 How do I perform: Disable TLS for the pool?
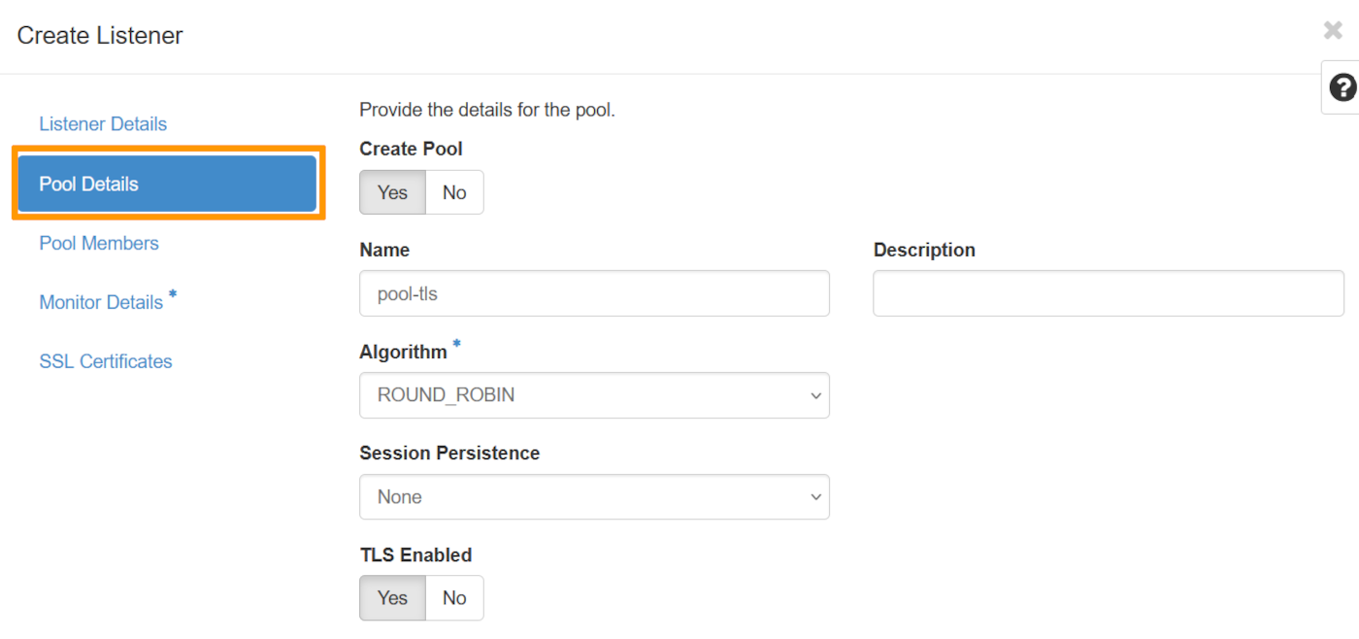click(453, 597)
